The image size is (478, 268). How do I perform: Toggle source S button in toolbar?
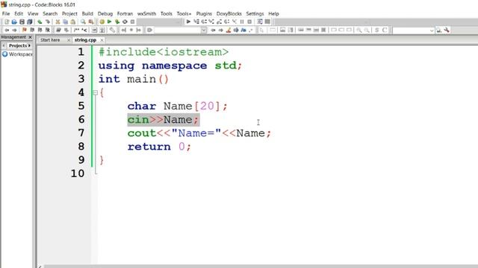(x=377, y=30)
